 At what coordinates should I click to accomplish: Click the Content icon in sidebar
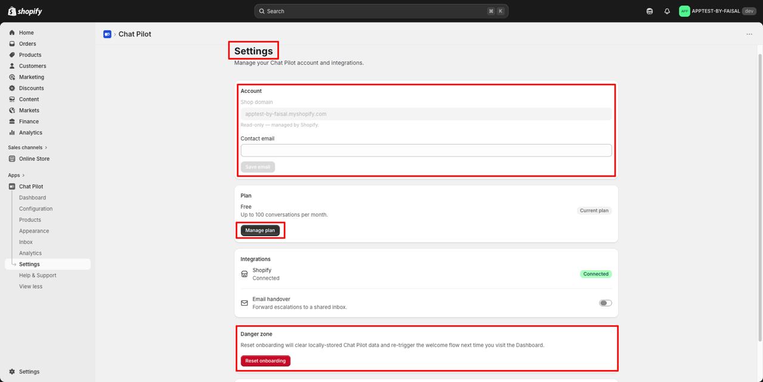click(12, 99)
